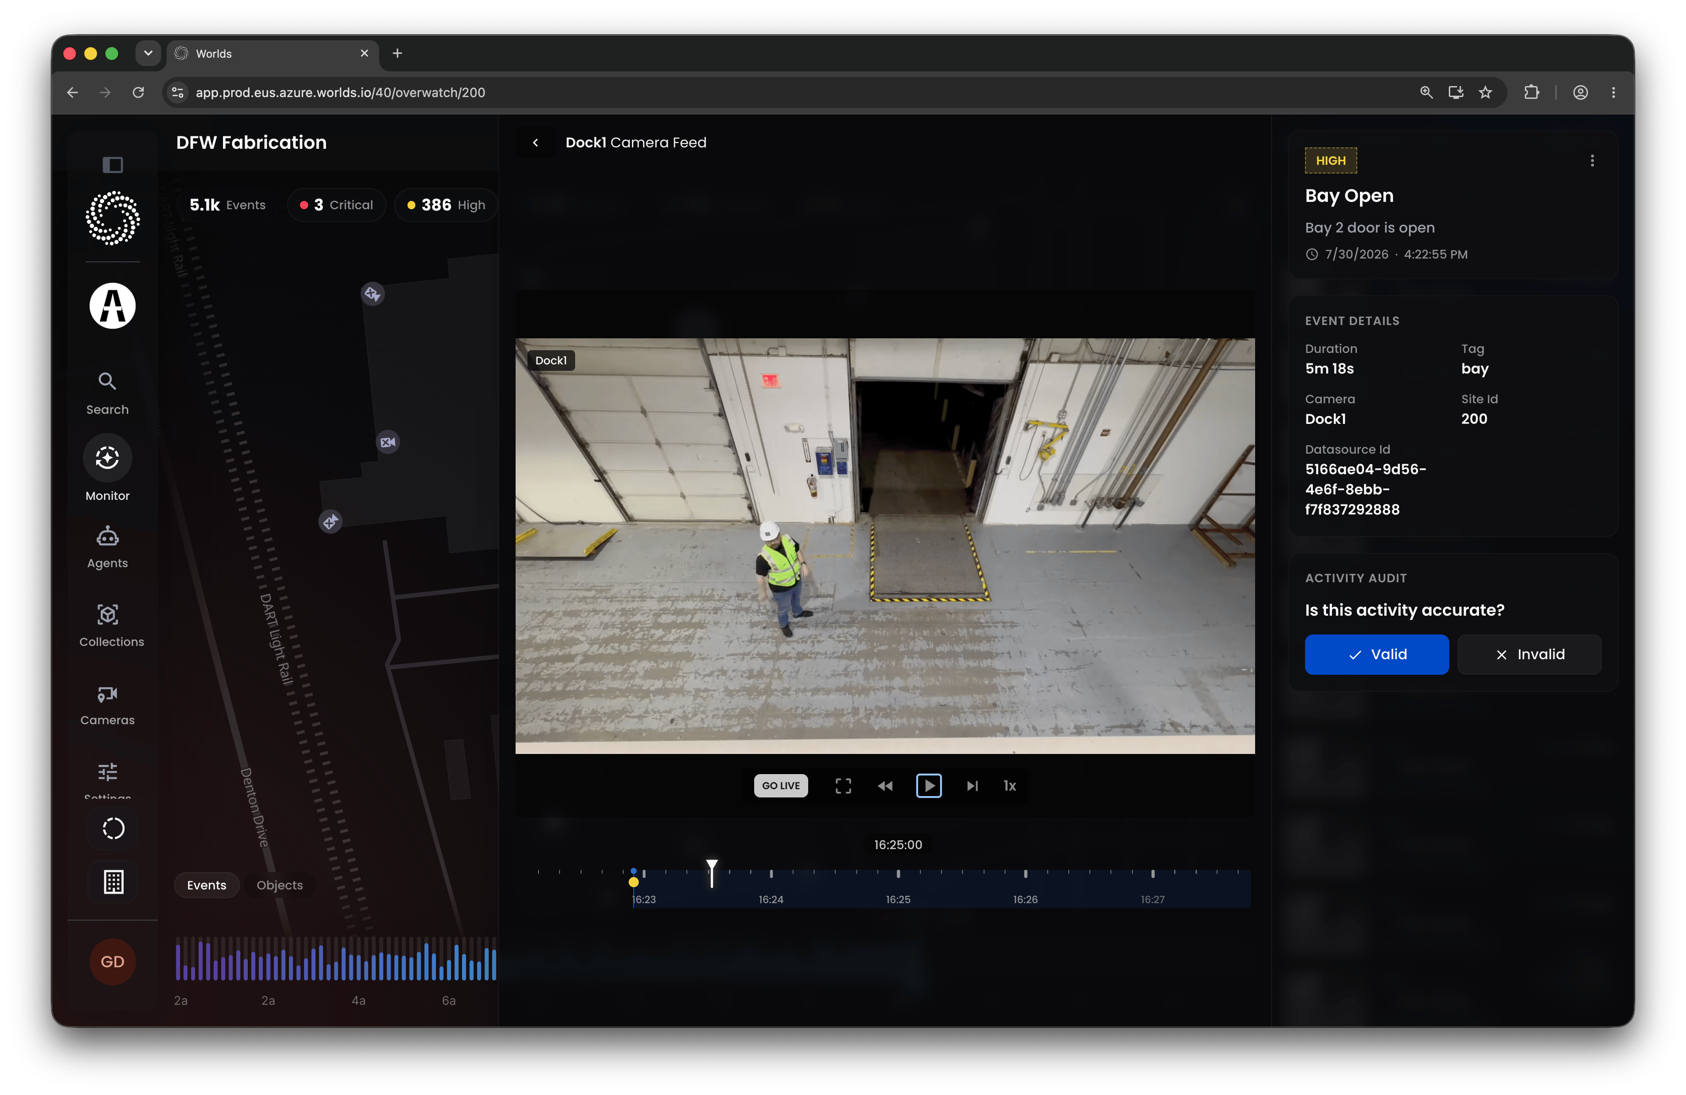Click the timeline playhead marker
The image size is (1686, 1095).
pos(712,873)
